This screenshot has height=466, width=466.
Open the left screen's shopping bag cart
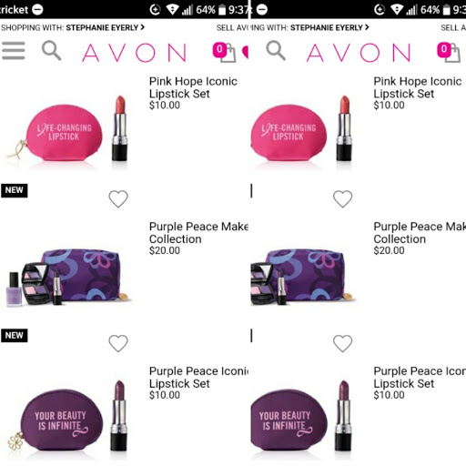tap(224, 52)
